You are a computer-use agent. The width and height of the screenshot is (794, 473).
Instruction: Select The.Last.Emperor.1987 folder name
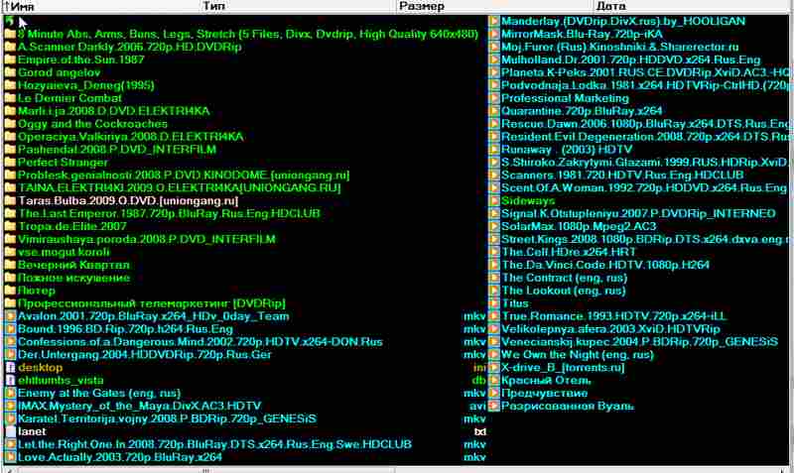tap(169, 213)
